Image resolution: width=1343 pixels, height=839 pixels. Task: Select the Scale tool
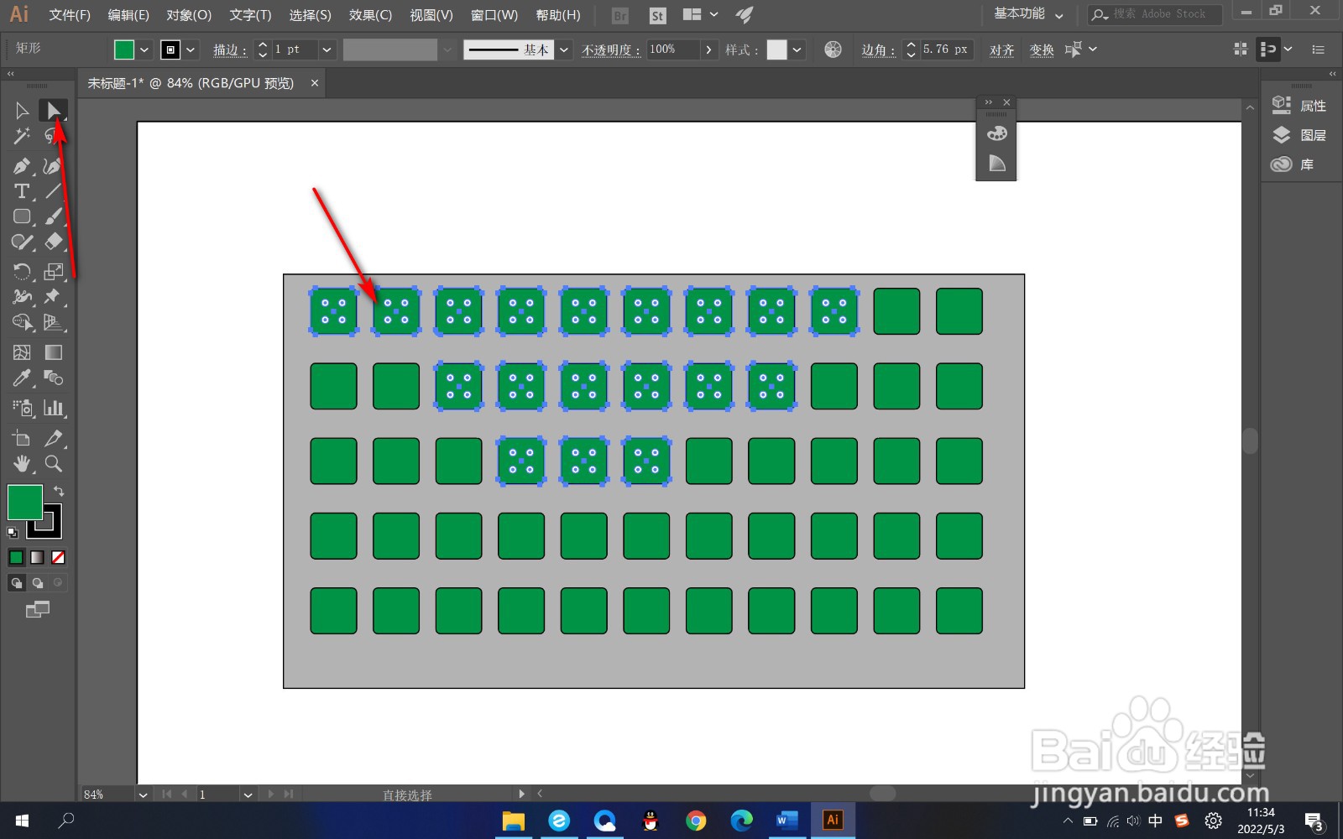[54, 271]
